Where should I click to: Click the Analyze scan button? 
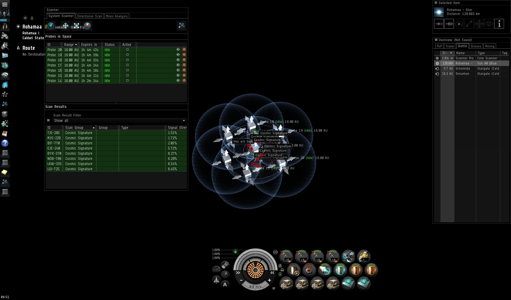51,26
